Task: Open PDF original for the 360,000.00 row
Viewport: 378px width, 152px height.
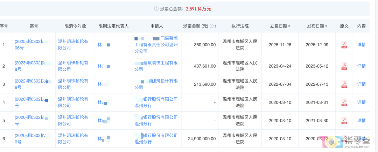Action: (x=344, y=45)
